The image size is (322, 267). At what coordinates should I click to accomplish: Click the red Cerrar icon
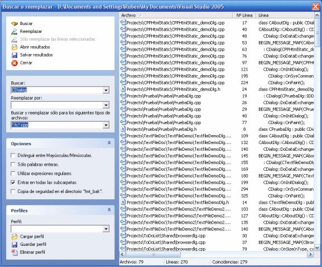click(x=15, y=63)
